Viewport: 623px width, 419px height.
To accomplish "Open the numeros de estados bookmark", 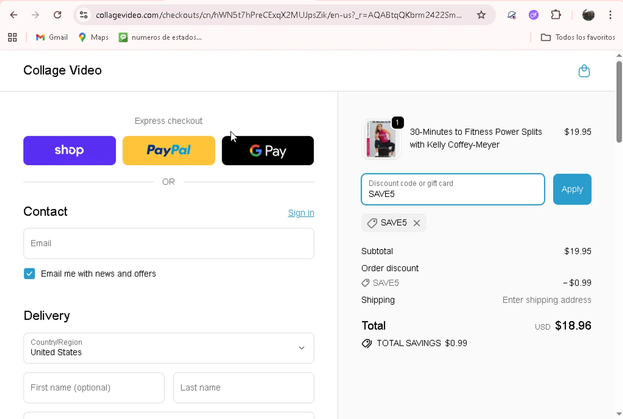I will (x=160, y=37).
